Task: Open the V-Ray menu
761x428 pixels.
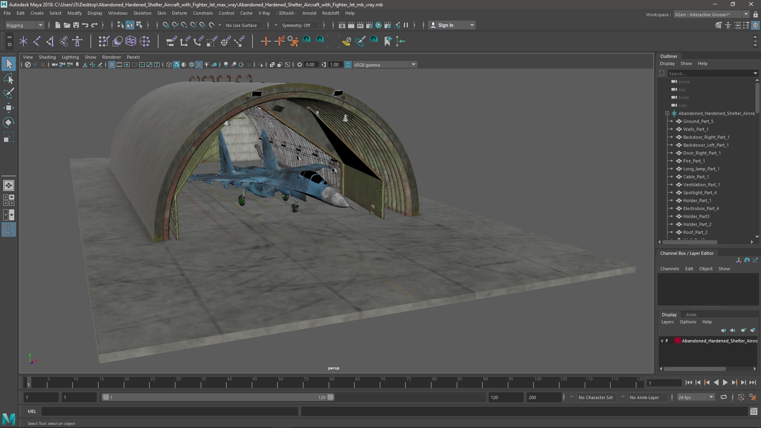Action: pyautogui.click(x=264, y=13)
